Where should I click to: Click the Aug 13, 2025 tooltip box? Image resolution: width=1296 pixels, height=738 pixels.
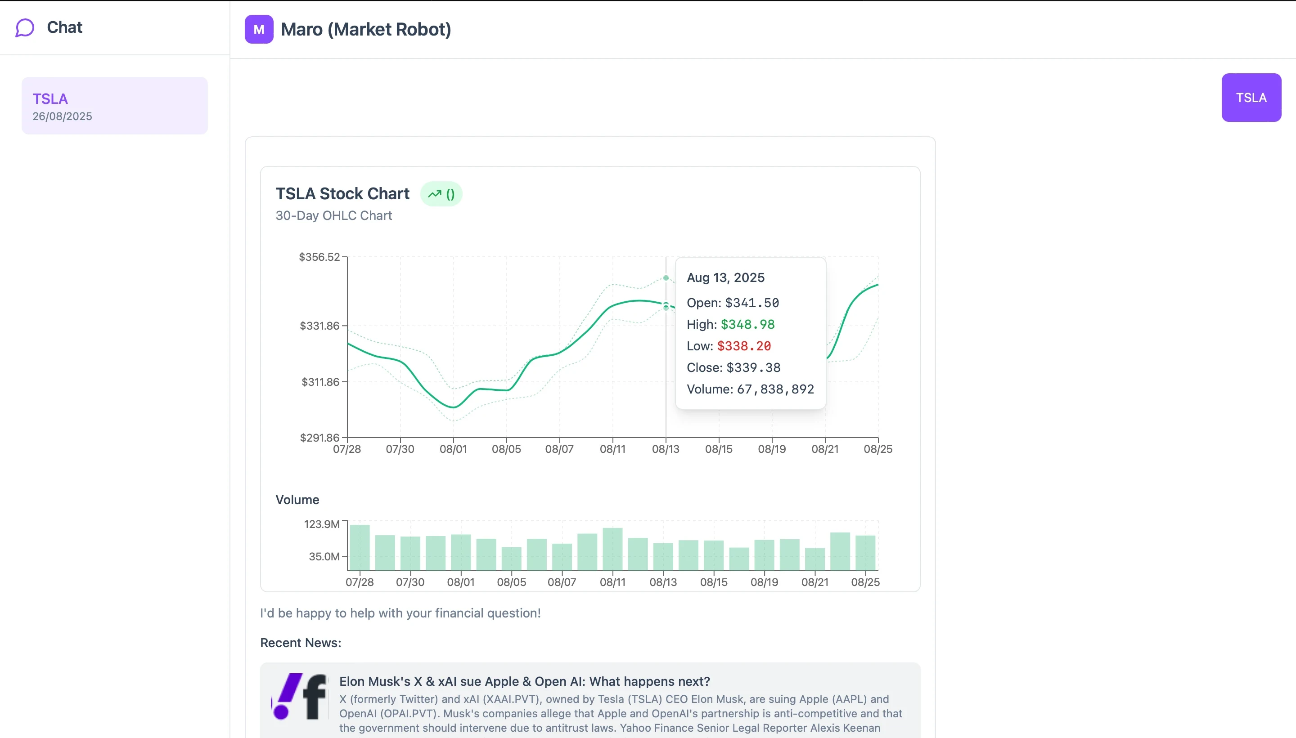coord(750,333)
